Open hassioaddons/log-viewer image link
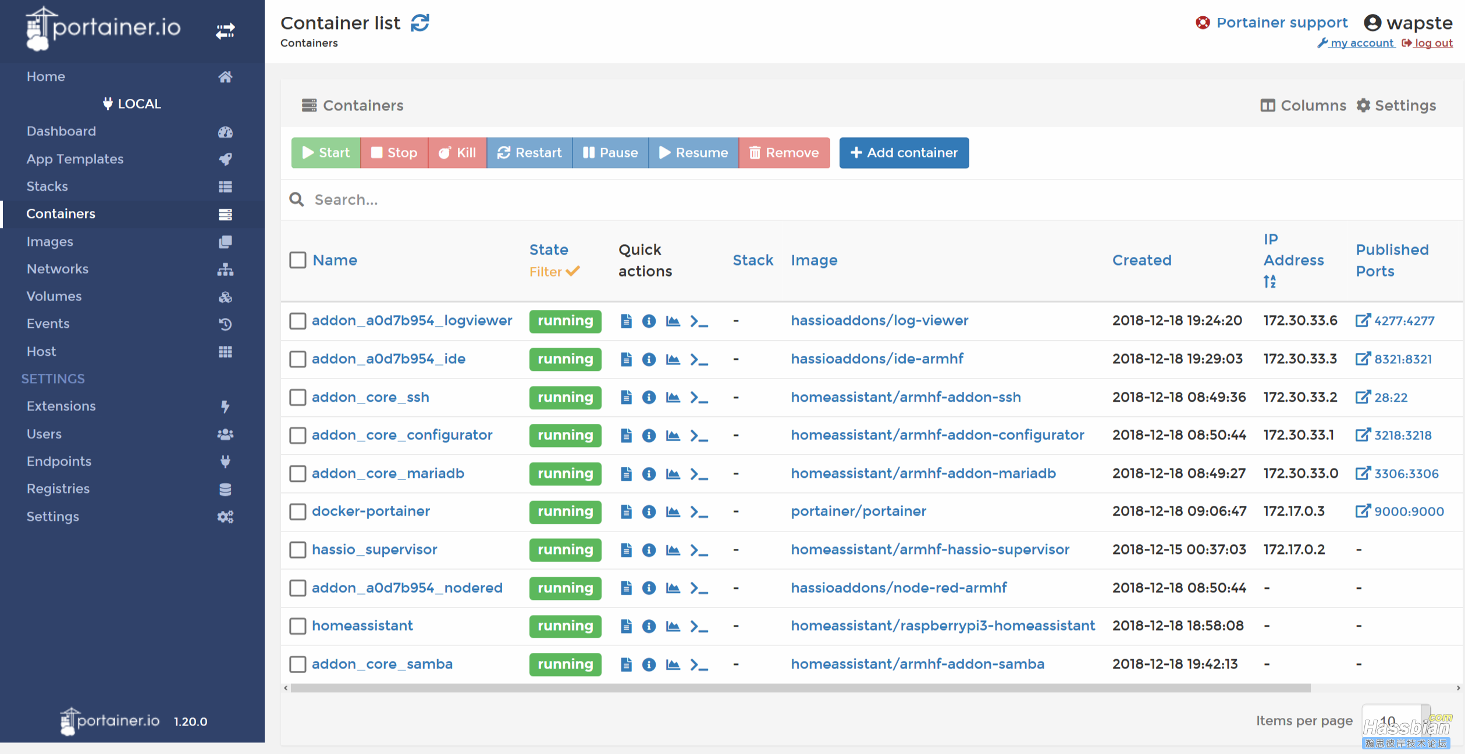Viewport: 1465px width, 754px height. click(879, 321)
